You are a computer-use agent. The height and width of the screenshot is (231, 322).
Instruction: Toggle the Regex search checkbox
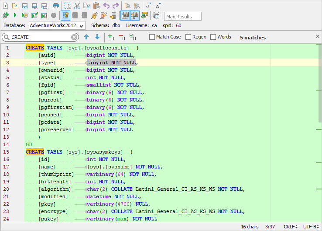[x=188, y=37]
